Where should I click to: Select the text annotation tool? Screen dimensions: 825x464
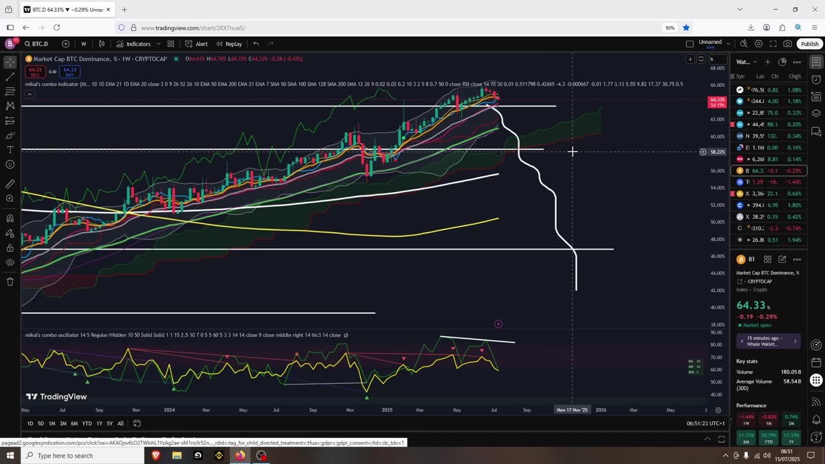(10, 150)
